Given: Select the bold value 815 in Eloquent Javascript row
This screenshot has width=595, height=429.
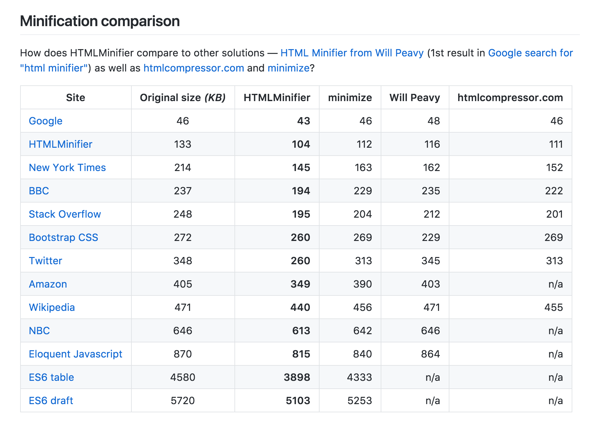Looking at the screenshot, I should coord(301,354).
